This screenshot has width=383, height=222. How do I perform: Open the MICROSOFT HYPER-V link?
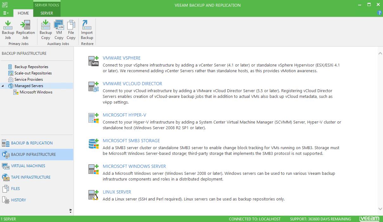[x=124, y=115]
